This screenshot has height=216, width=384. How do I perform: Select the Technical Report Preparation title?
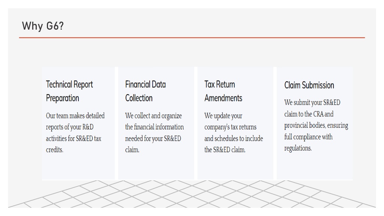[x=69, y=91]
